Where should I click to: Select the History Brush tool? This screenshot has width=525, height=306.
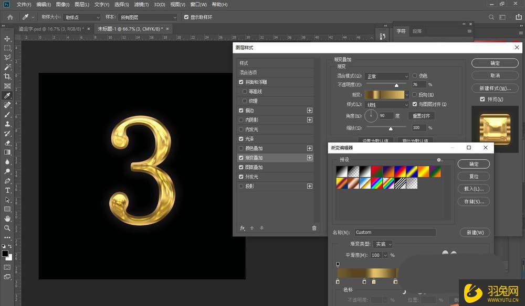(7, 134)
